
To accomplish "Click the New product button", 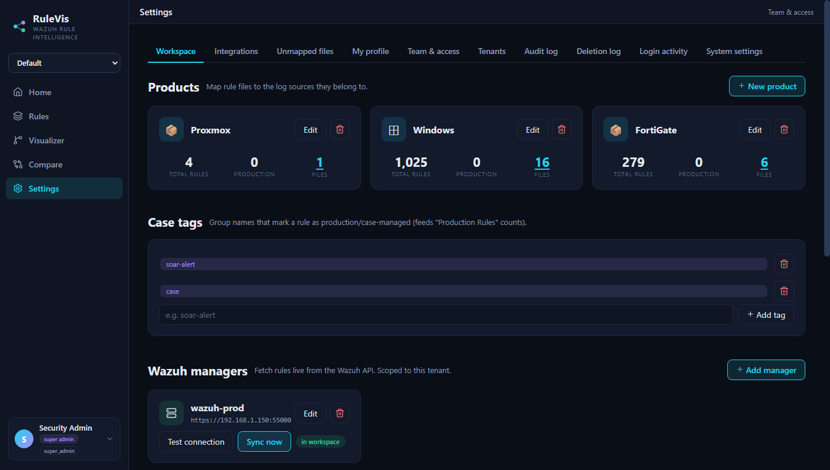I will coord(767,86).
